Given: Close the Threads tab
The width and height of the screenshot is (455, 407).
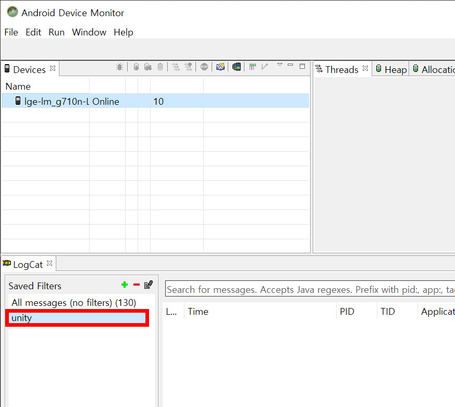Looking at the screenshot, I should pos(365,68).
